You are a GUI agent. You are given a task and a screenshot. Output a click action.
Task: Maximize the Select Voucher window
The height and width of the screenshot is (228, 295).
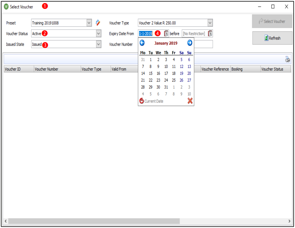[273, 7]
